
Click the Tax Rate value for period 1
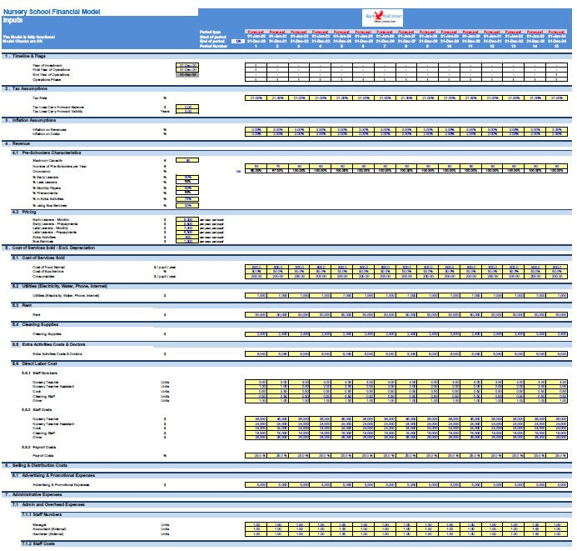tap(257, 98)
